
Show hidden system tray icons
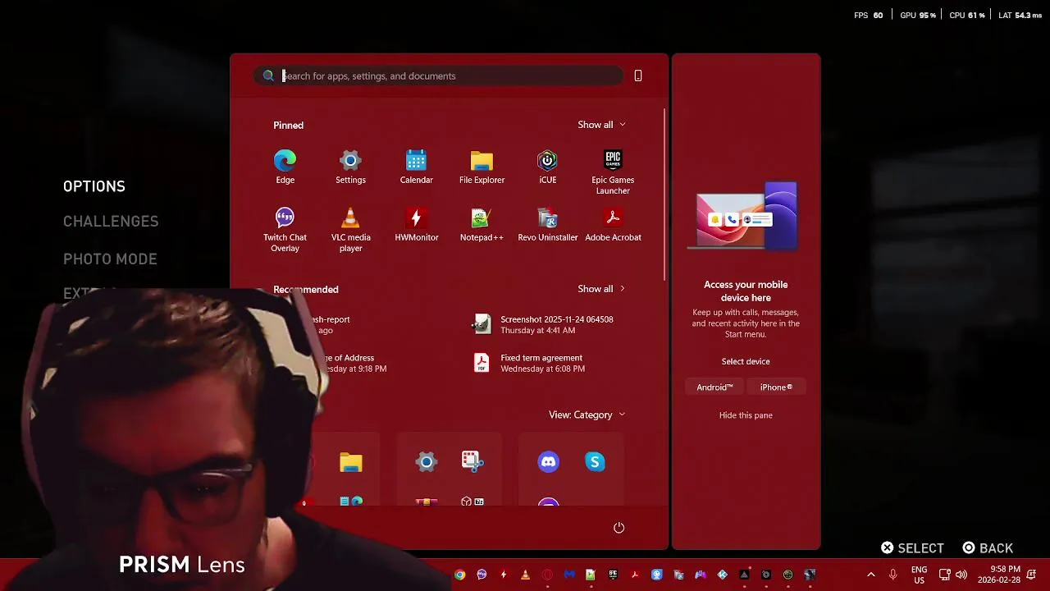click(870, 575)
